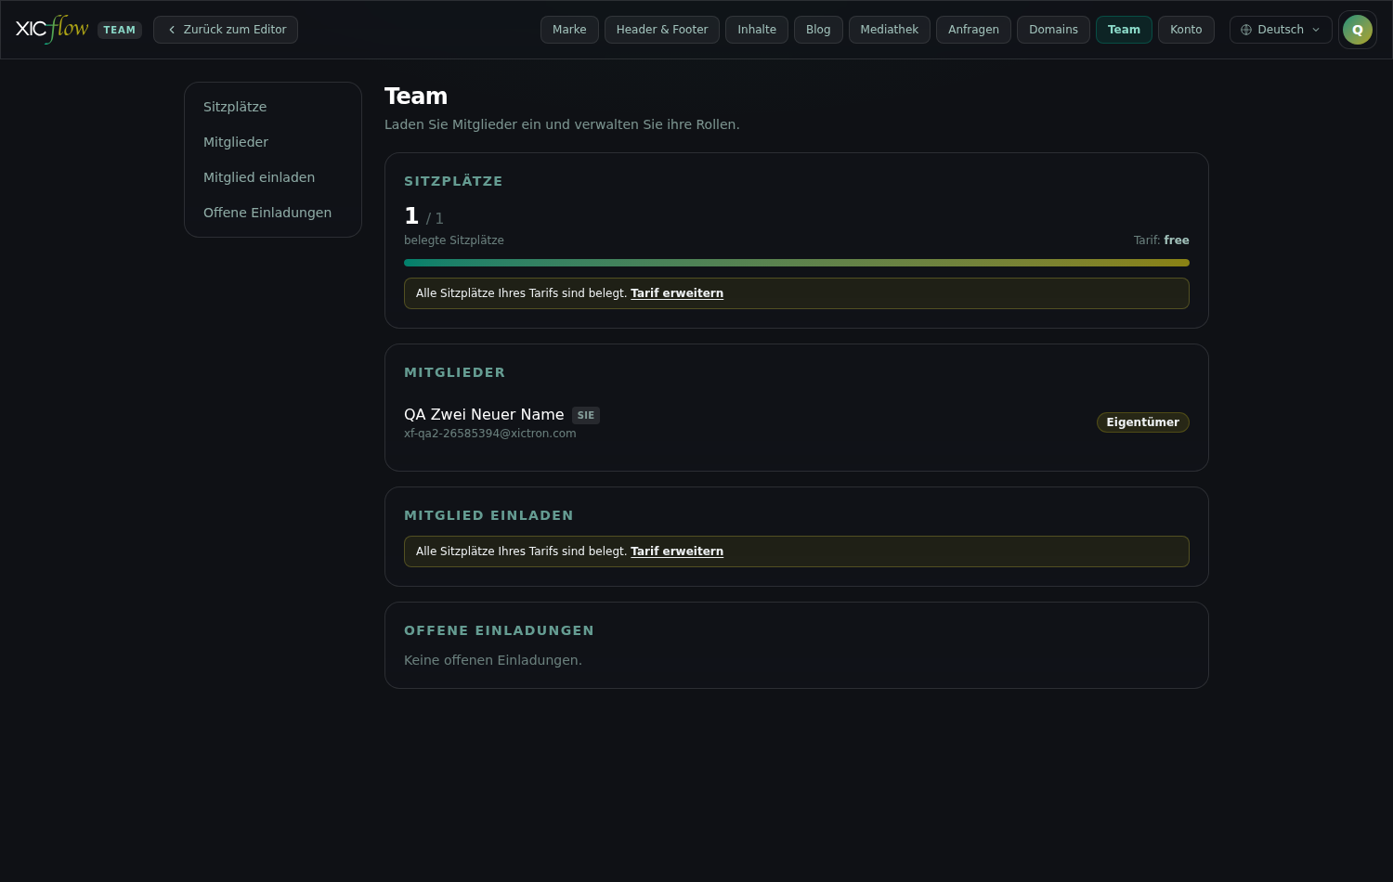The height and width of the screenshot is (882, 1393).
Task: Click the XICflow logo
Action: pyautogui.click(x=52, y=30)
